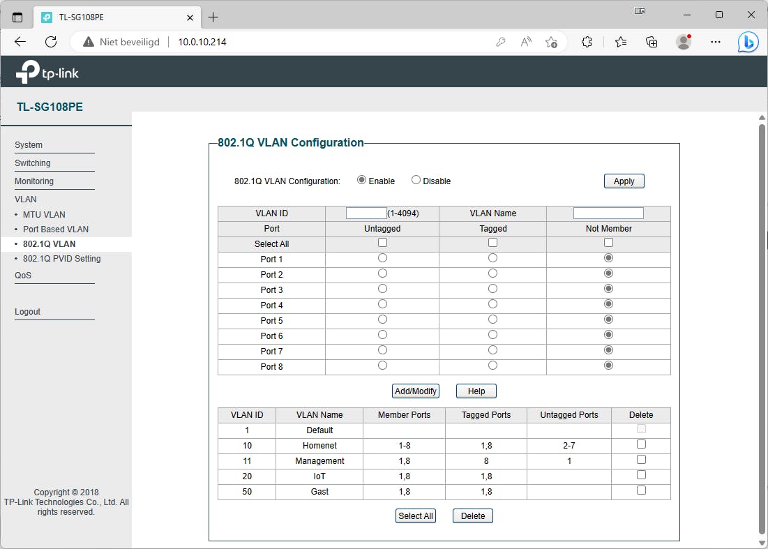Image resolution: width=768 pixels, height=549 pixels.
Task: Click the tp-link logo in the header
Action: coord(45,71)
